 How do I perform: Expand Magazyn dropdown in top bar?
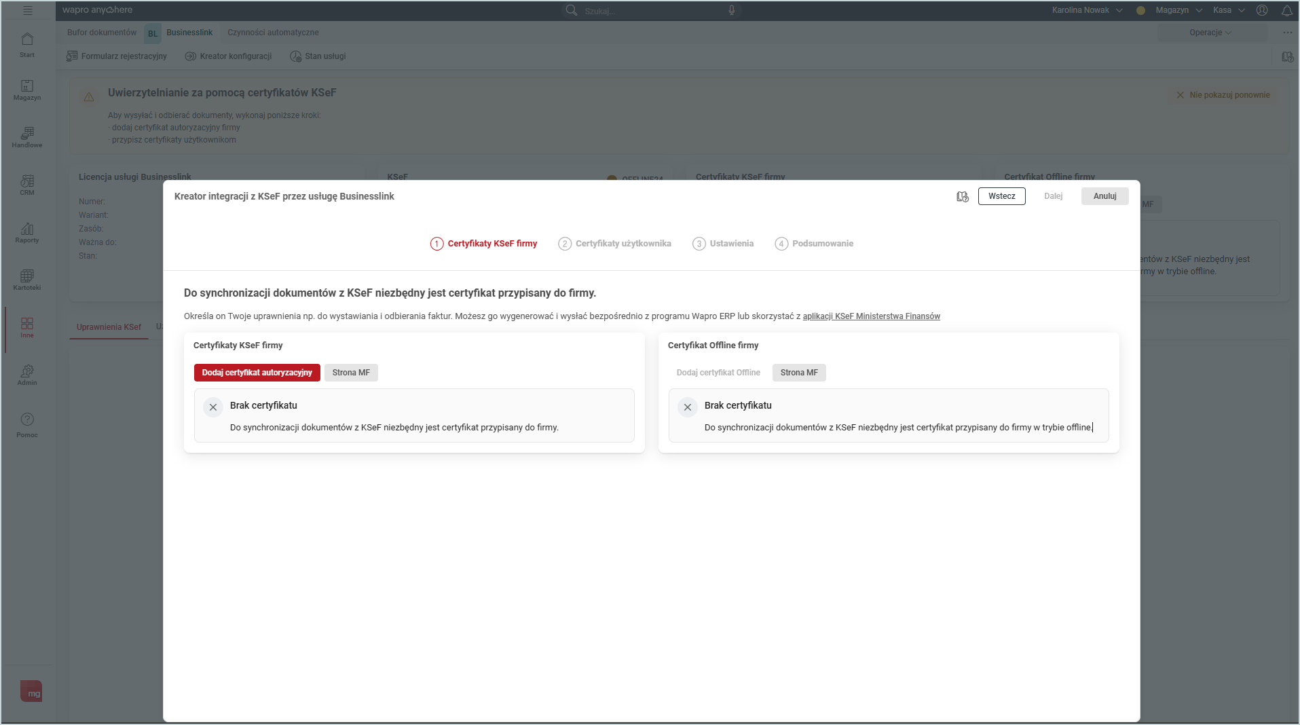[x=1178, y=10]
